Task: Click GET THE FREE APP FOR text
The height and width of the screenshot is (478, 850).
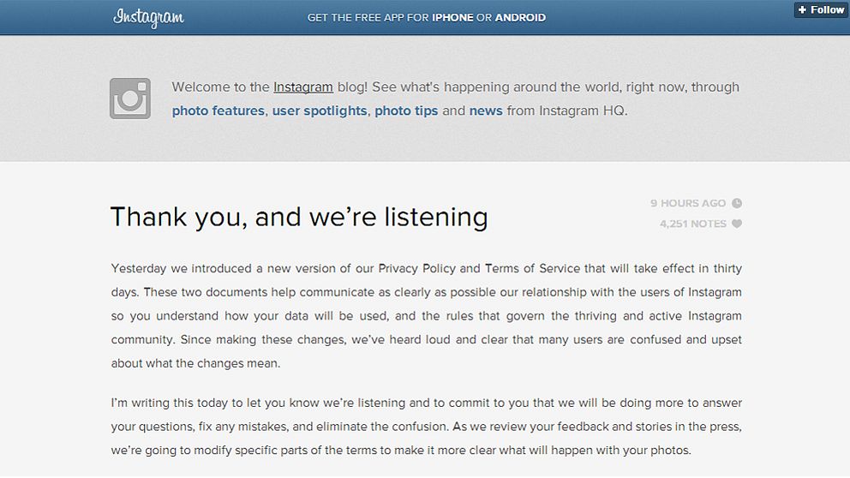Action: pyautogui.click(x=368, y=17)
